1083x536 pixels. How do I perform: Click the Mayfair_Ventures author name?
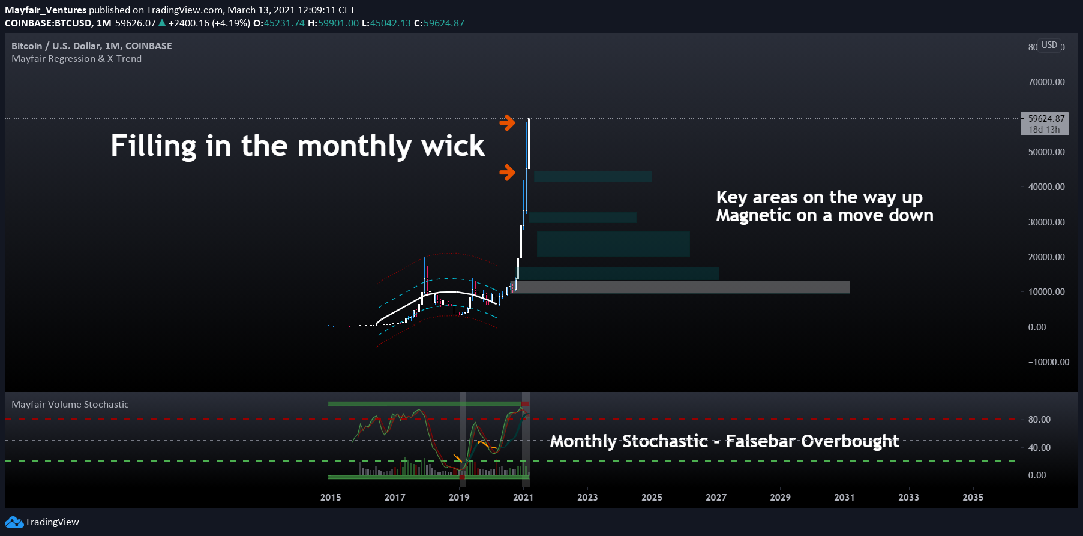tap(46, 10)
